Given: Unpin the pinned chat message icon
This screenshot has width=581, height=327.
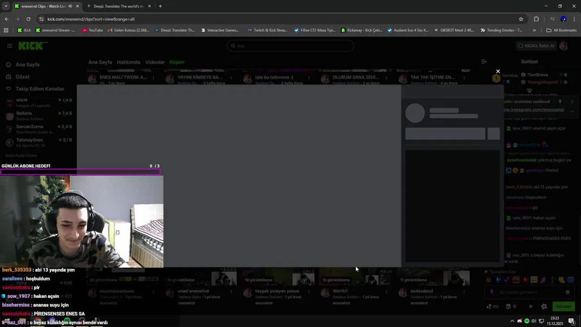Looking at the screenshot, I should coord(560,102).
